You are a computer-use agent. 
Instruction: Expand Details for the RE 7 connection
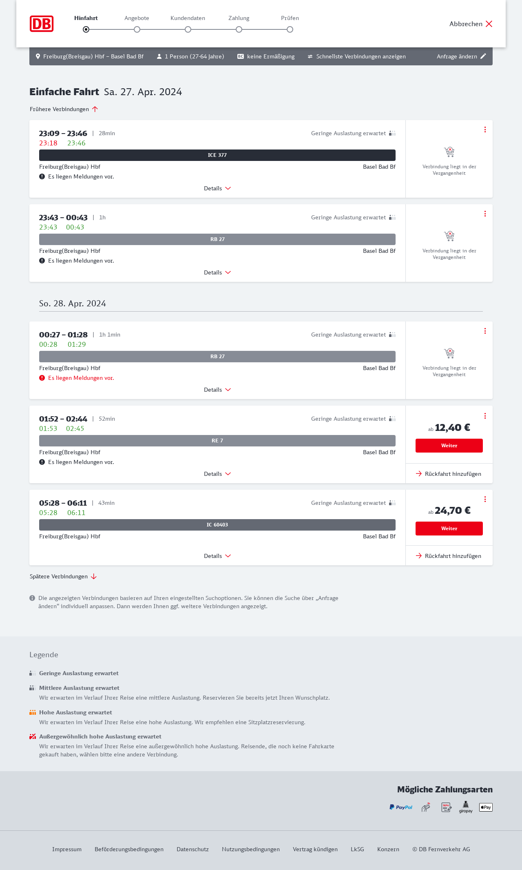[x=217, y=474]
